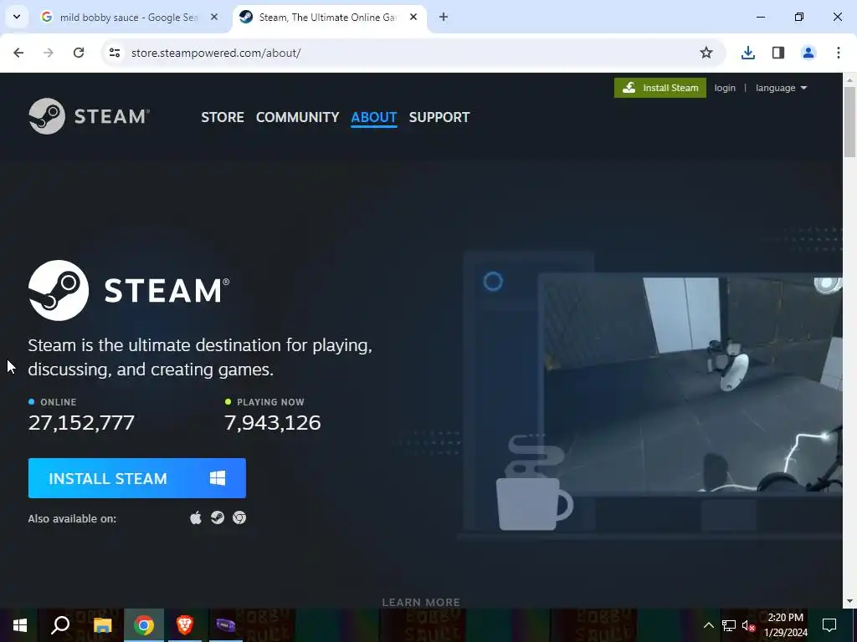
Task: Open the Windows Start menu
Action: tap(20, 625)
